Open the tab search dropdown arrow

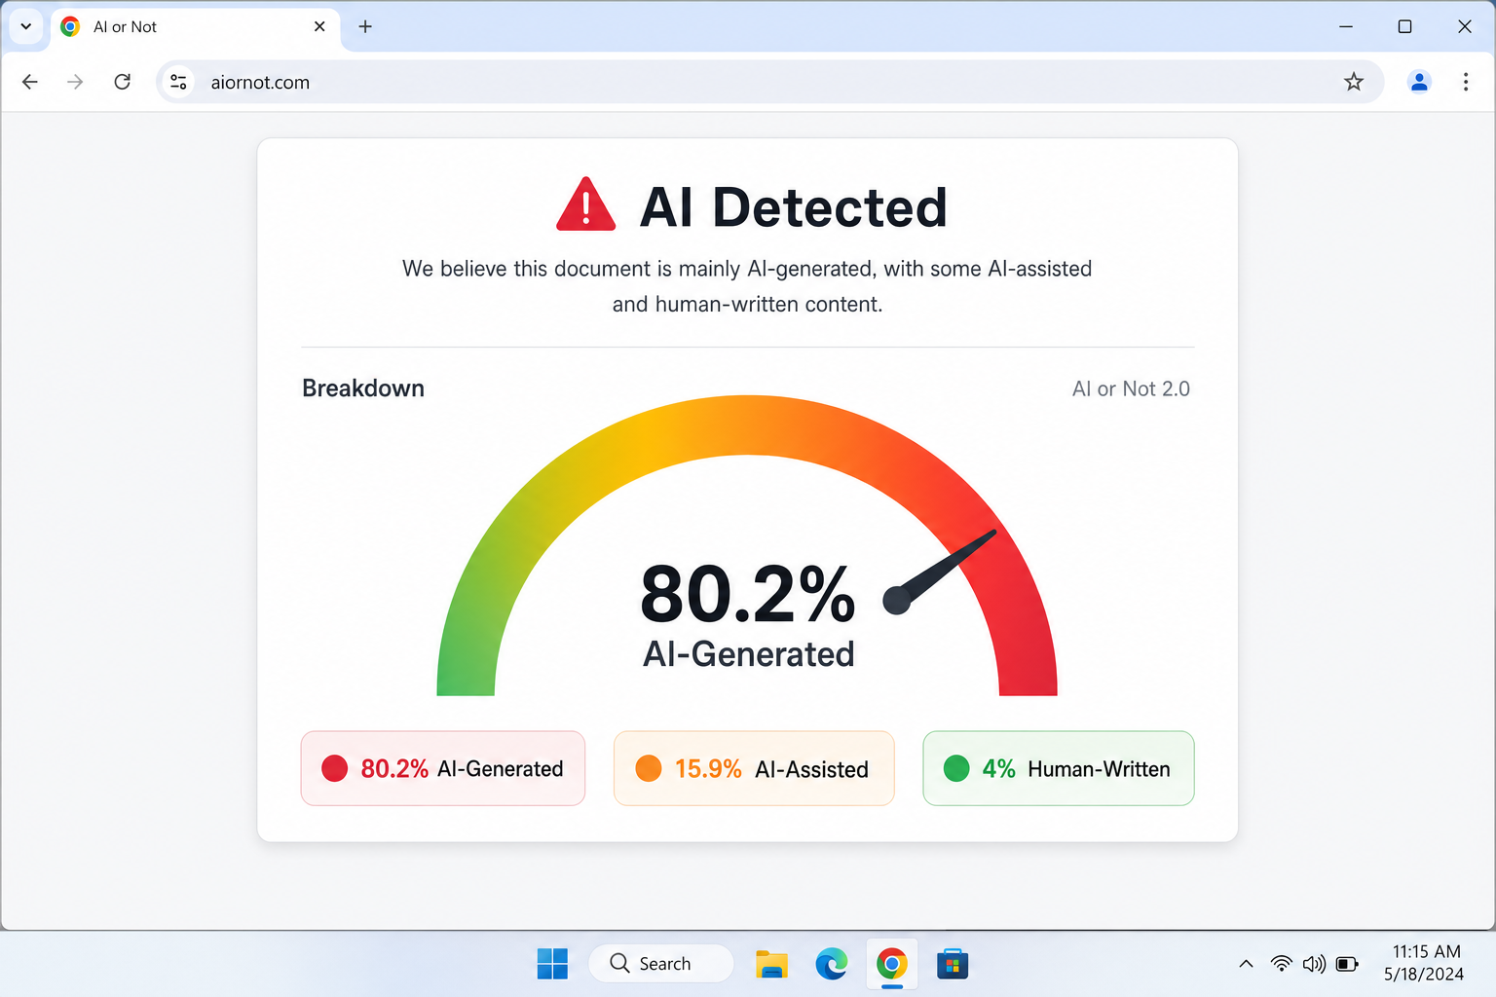(x=25, y=26)
